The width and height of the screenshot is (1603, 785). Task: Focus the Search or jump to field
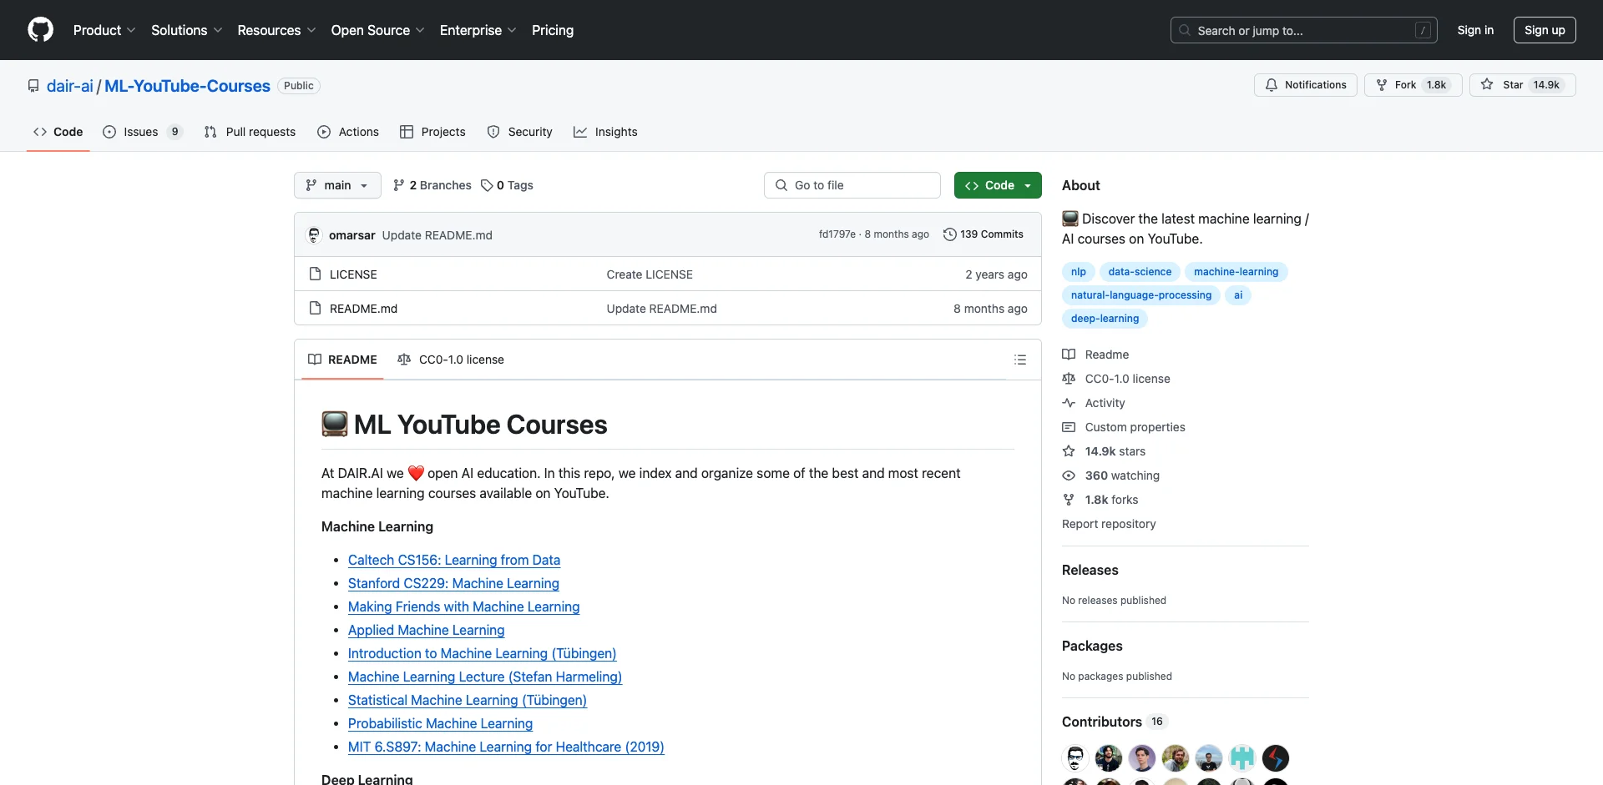click(1304, 30)
